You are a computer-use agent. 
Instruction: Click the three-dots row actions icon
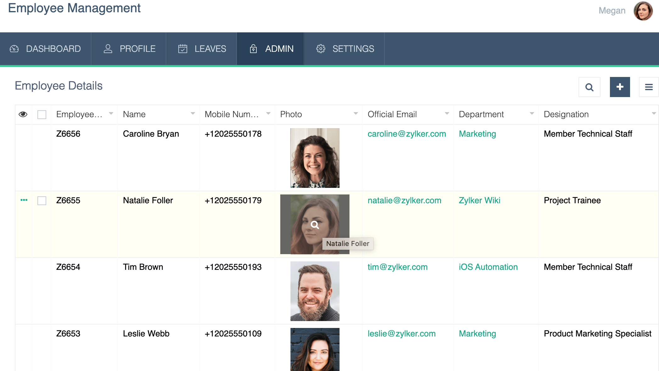click(x=24, y=200)
